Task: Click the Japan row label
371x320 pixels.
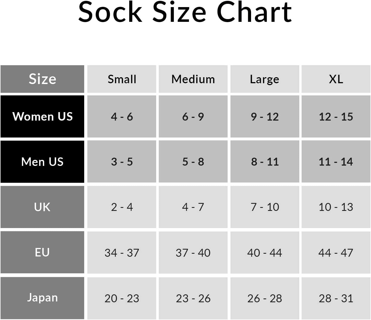Action: click(x=42, y=298)
